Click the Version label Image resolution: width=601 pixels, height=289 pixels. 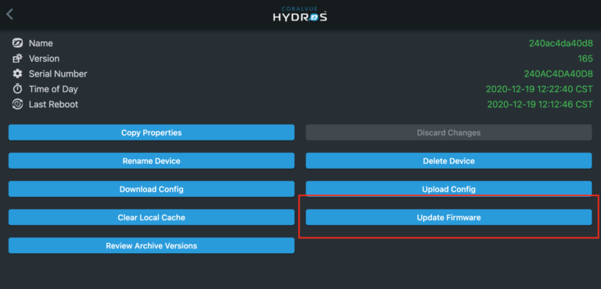coord(44,59)
